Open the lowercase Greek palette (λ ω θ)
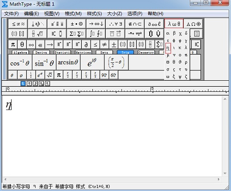This screenshot has width=231, height=191. (174, 24)
